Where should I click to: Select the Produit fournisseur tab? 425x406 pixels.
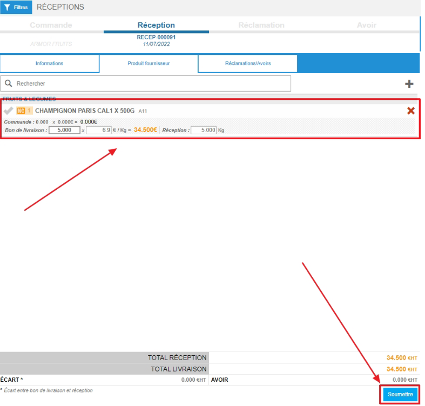click(x=149, y=64)
